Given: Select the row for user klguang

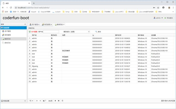Looking at the screenshot, I should pyautogui.click(x=101, y=66).
